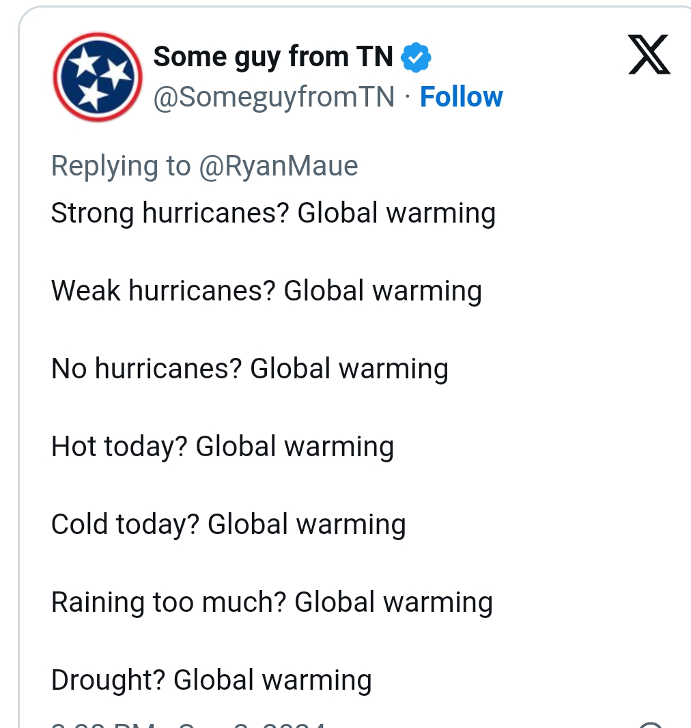The height and width of the screenshot is (728, 691).
Task: Click the @SomeguyfromTN handle
Action: (x=274, y=97)
